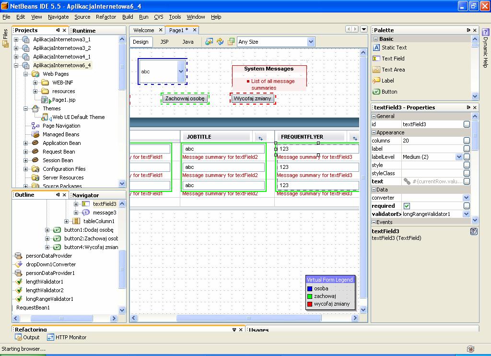
Task: Click the Wycofaj zmiany button
Action: pos(252,98)
